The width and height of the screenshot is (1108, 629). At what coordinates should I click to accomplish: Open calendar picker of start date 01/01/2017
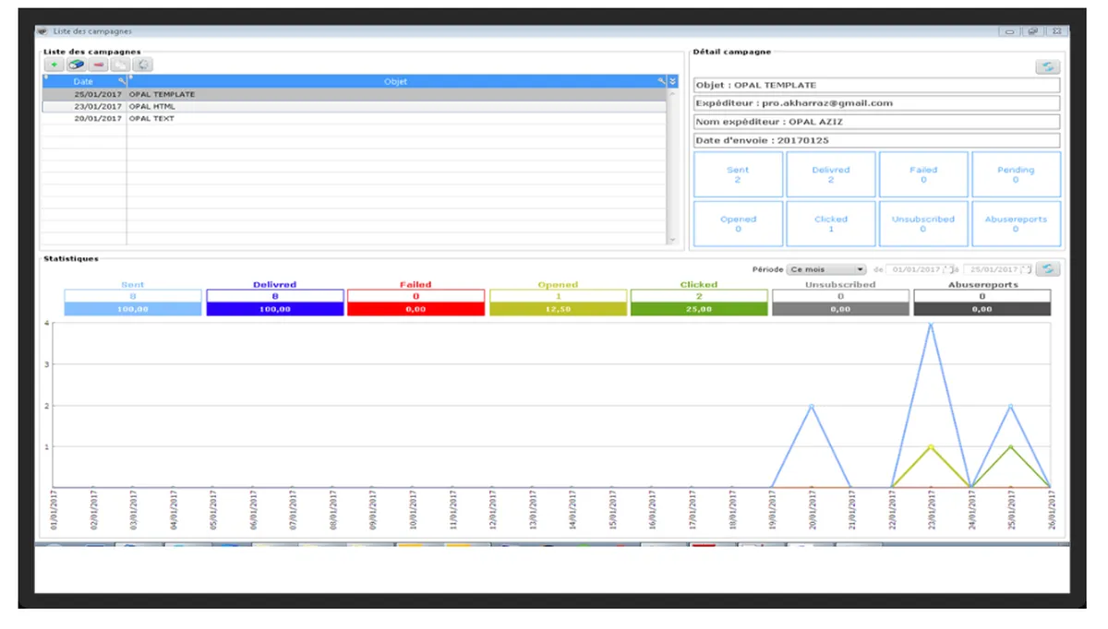(945, 269)
